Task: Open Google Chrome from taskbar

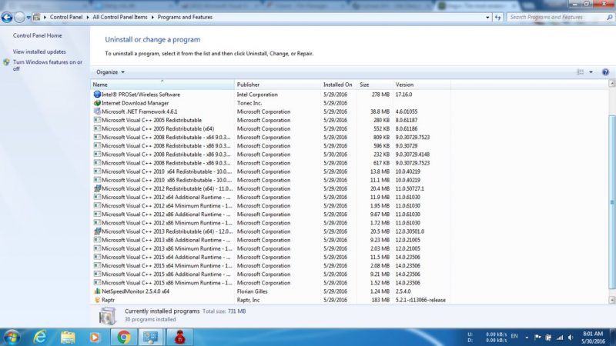Action: 124,338
